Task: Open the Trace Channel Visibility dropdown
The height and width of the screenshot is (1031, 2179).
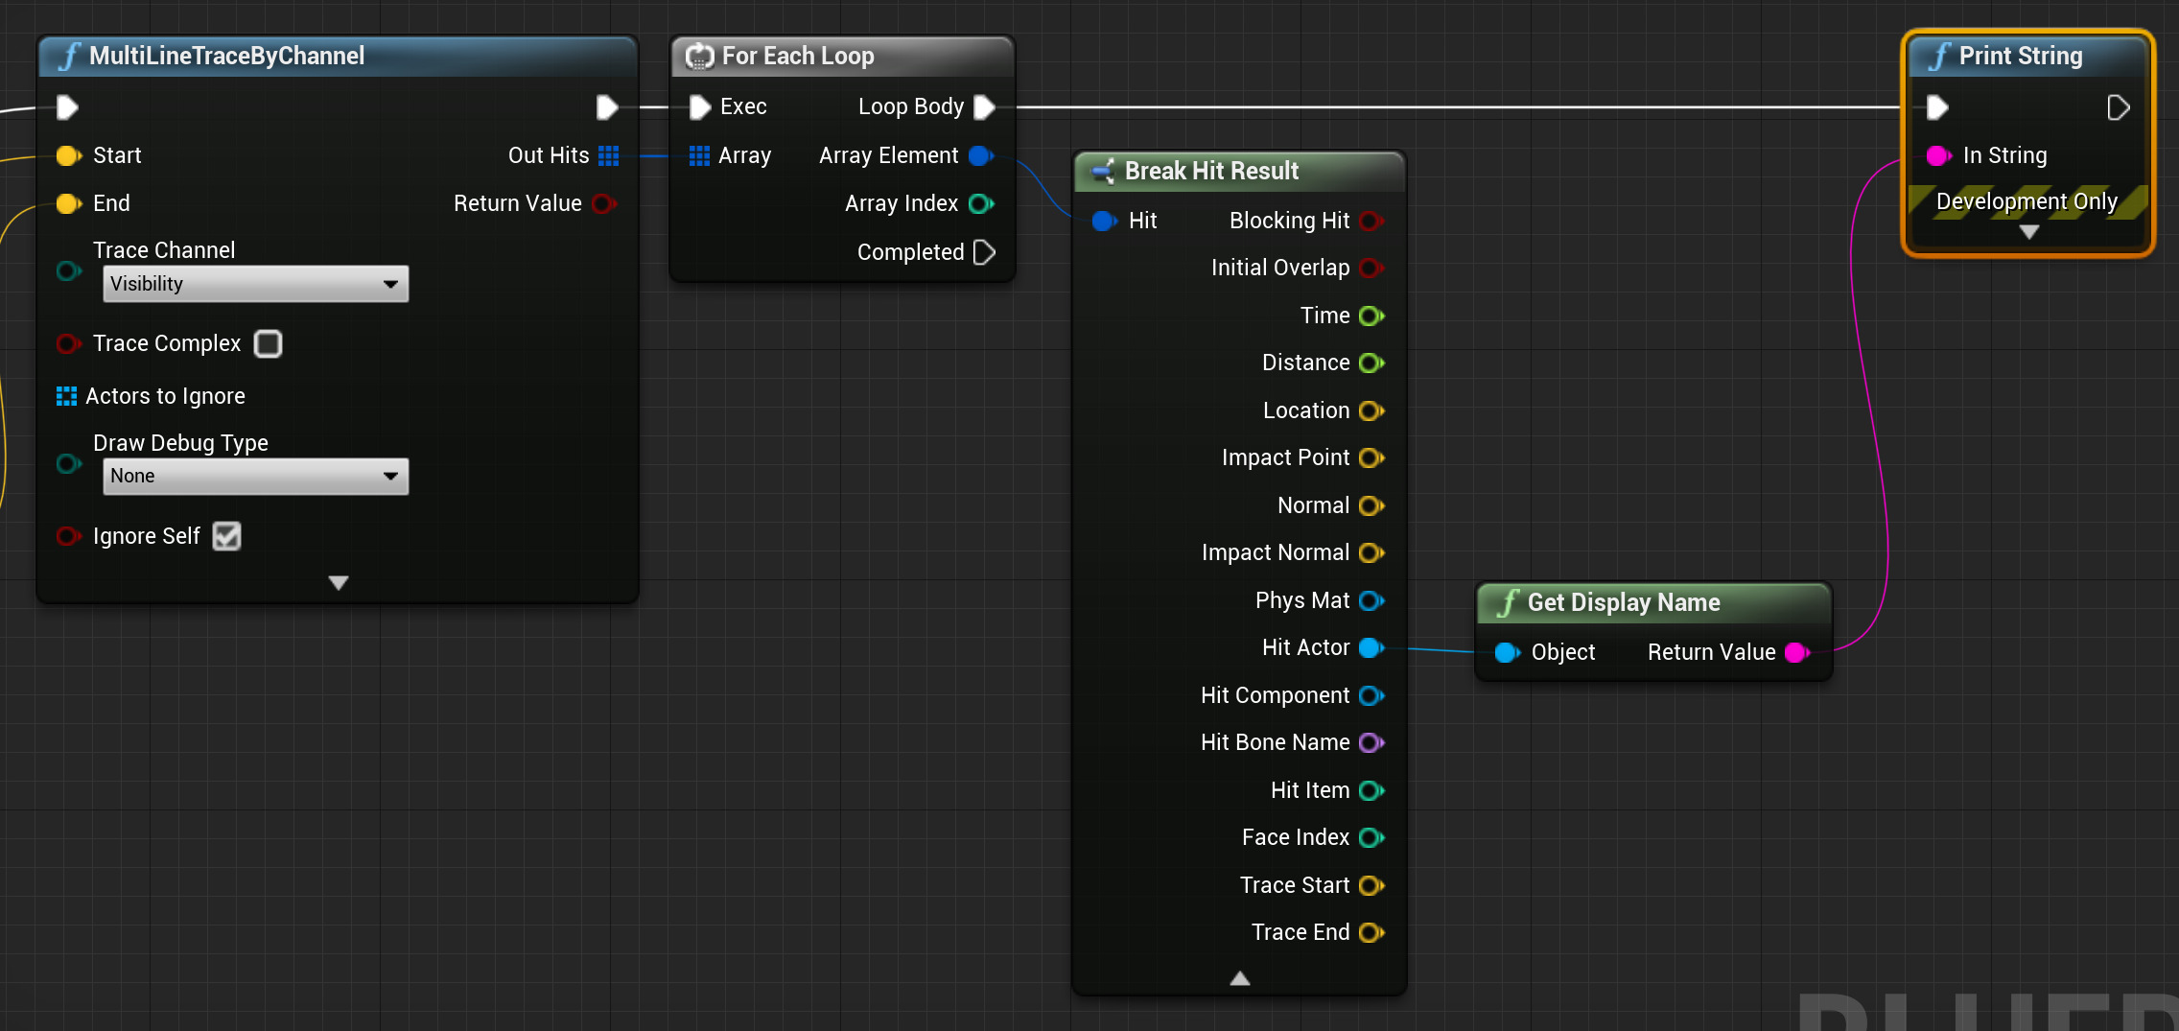Action: point(255,284)
